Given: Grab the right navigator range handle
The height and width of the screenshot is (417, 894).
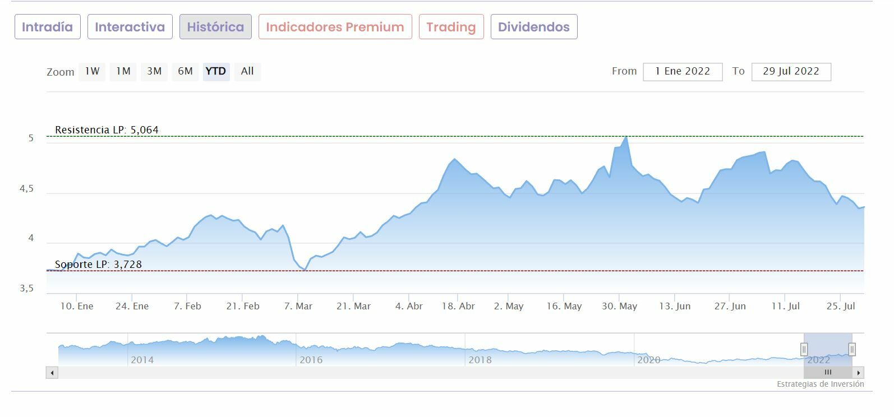Looking at the screenshot, I should [x=852, y=349].
